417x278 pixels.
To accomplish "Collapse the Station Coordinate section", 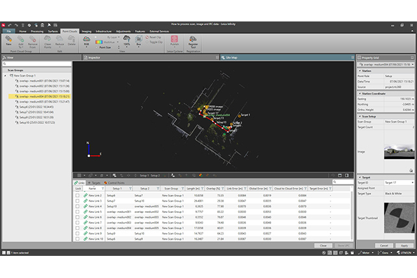I will 359,94.
